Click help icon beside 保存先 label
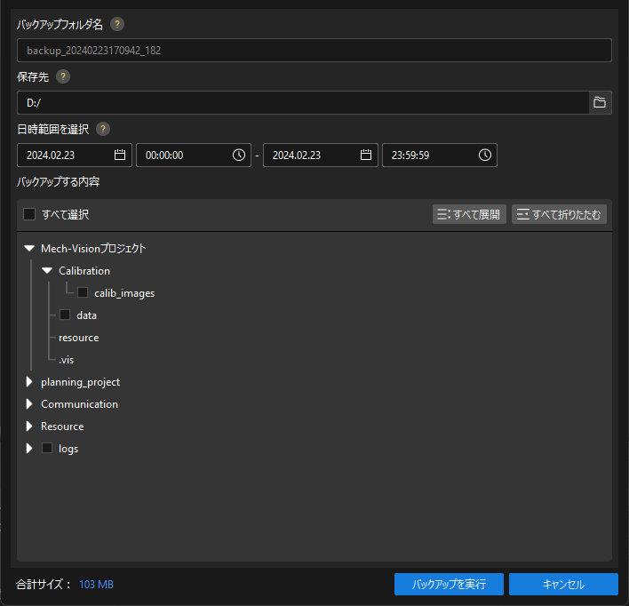The height and width of the screenshot is (606, 629). click(63, 76)
